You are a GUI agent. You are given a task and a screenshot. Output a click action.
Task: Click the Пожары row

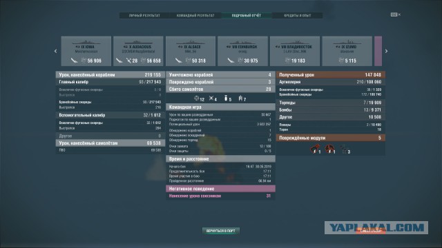pyautogui.click(x=330, y=125)
